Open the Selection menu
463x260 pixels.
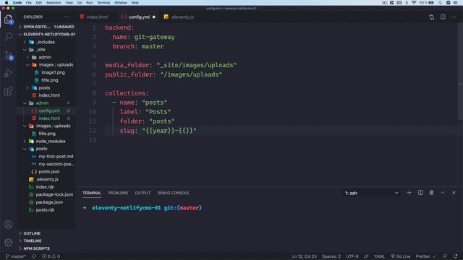[54, 3]
